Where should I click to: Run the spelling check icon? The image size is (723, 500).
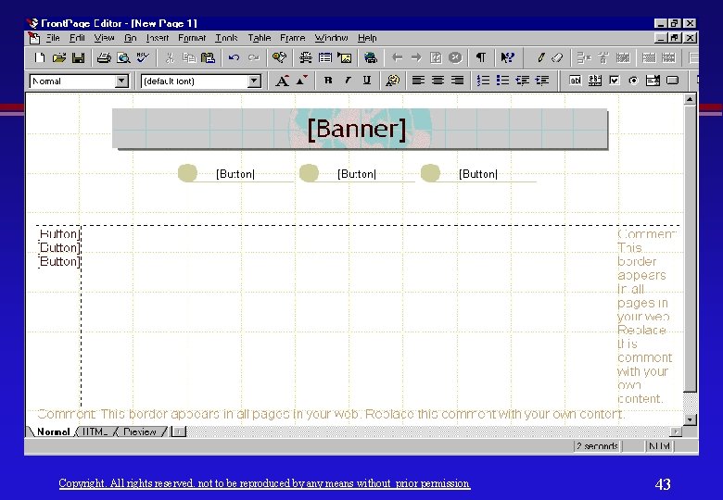click(x=143, y=57)
